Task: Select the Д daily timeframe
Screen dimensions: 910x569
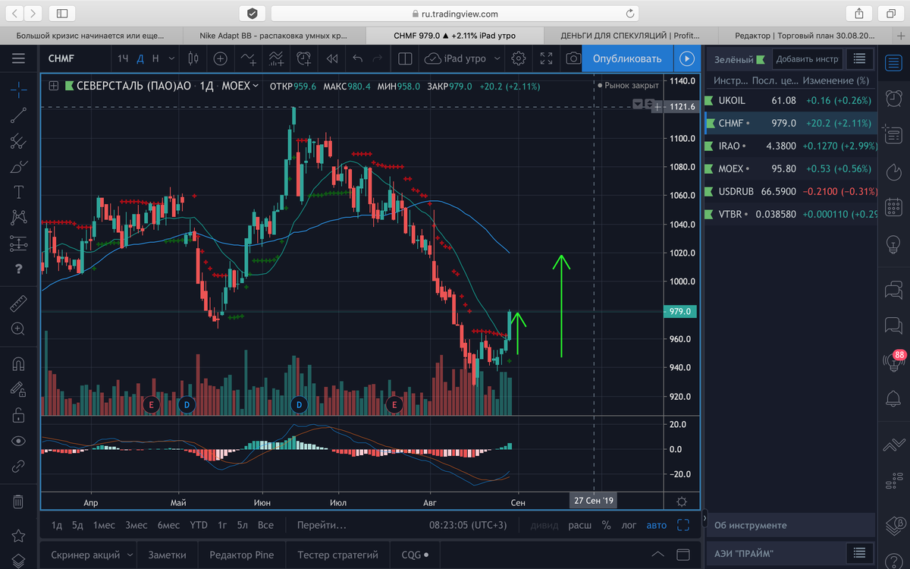Action: pyautogui.click(x=140, y=58)
